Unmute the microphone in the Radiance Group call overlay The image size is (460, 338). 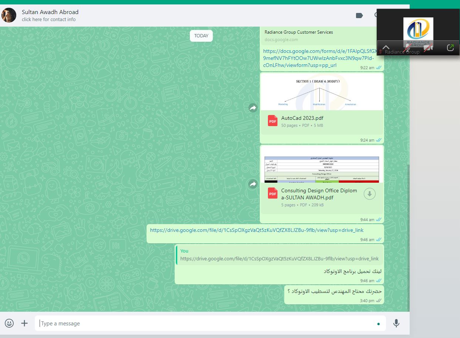pos(407,48)
